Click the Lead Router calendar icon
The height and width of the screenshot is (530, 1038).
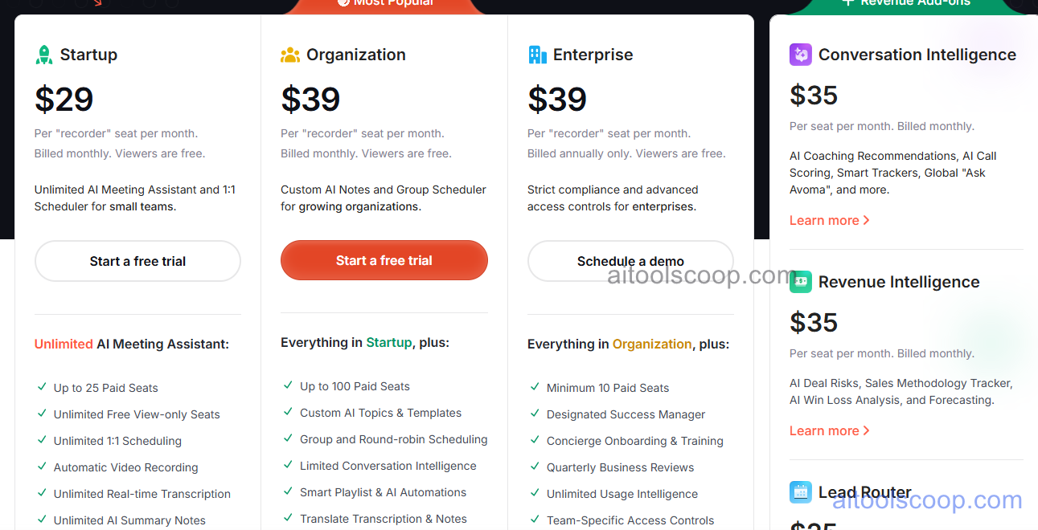pos(800,492)
